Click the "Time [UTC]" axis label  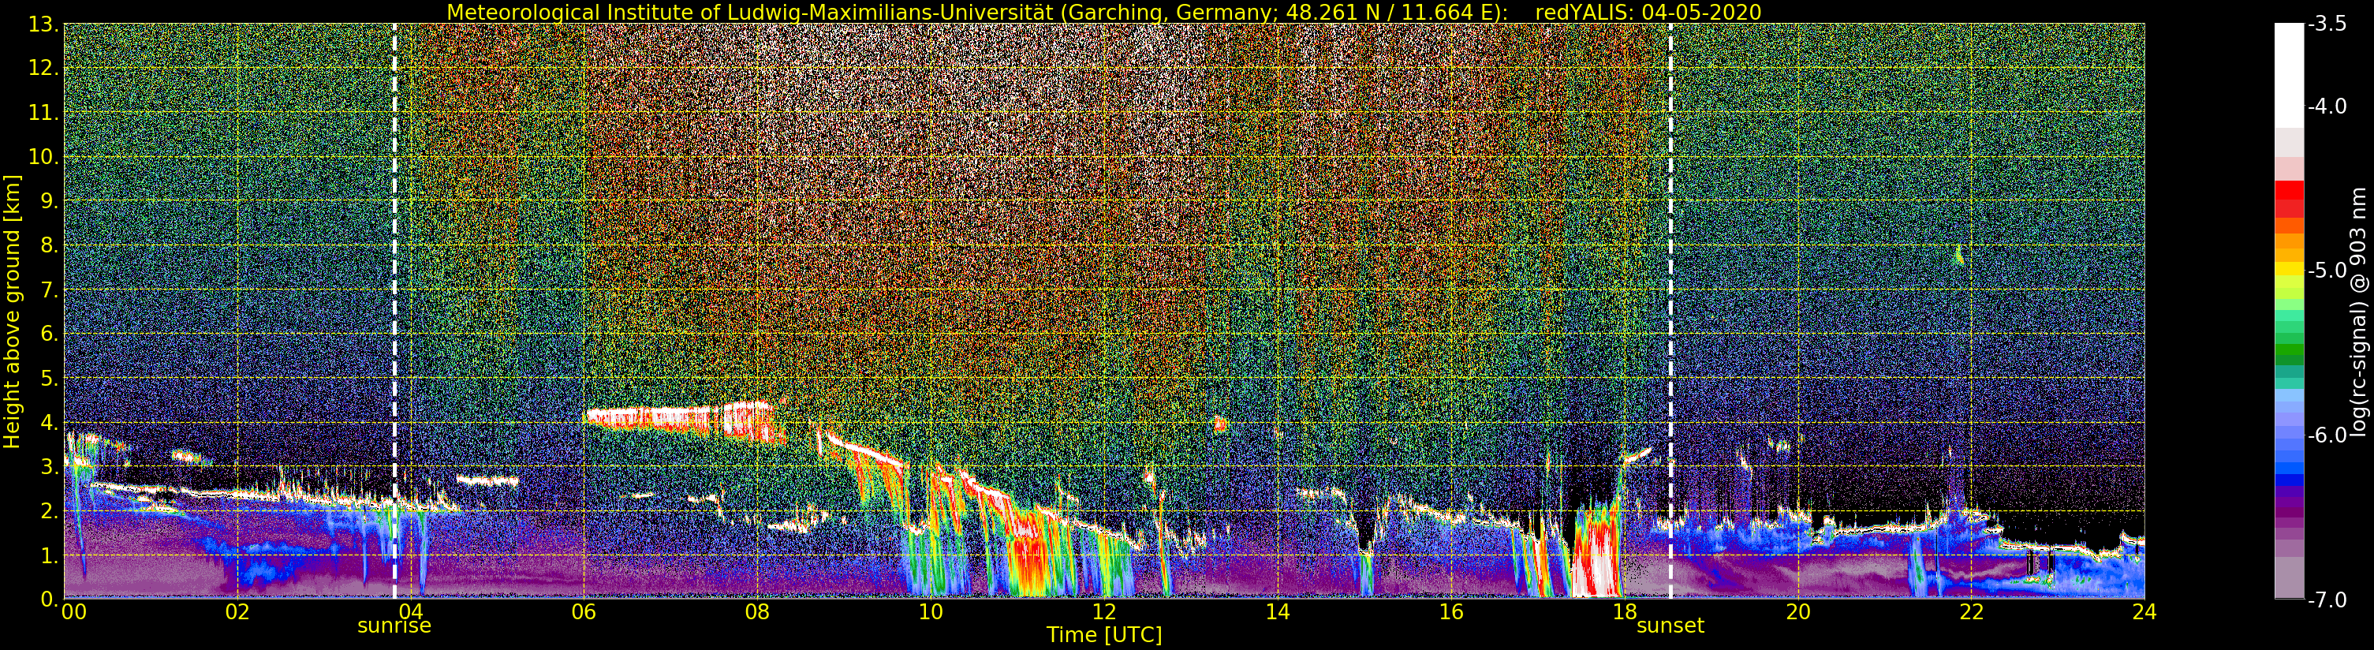click(1104, 635)
